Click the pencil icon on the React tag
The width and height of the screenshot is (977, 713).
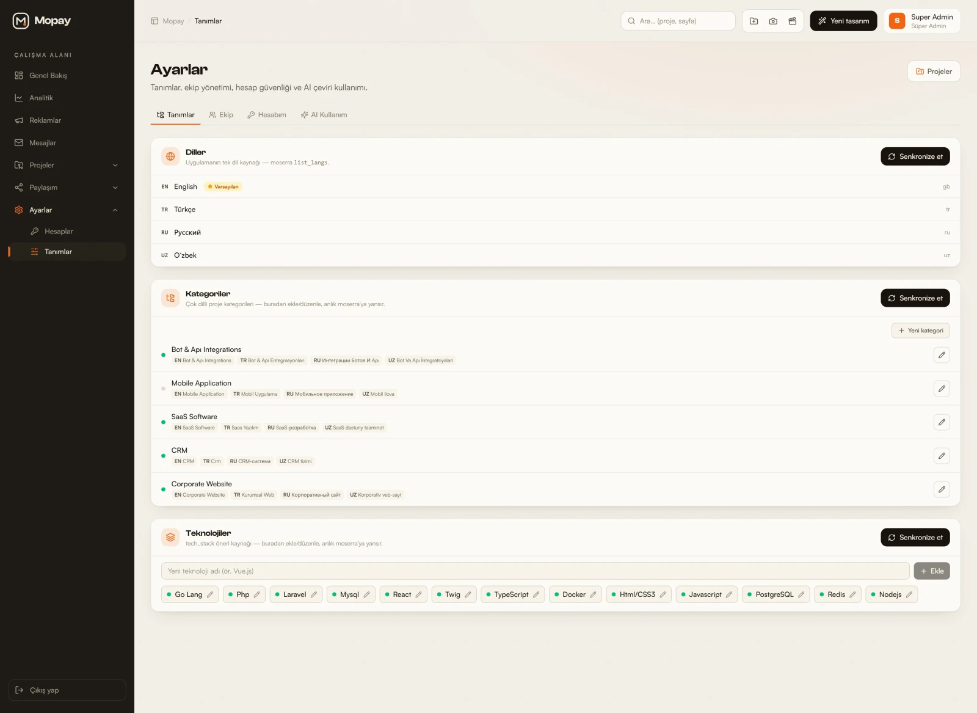(419, 594)
